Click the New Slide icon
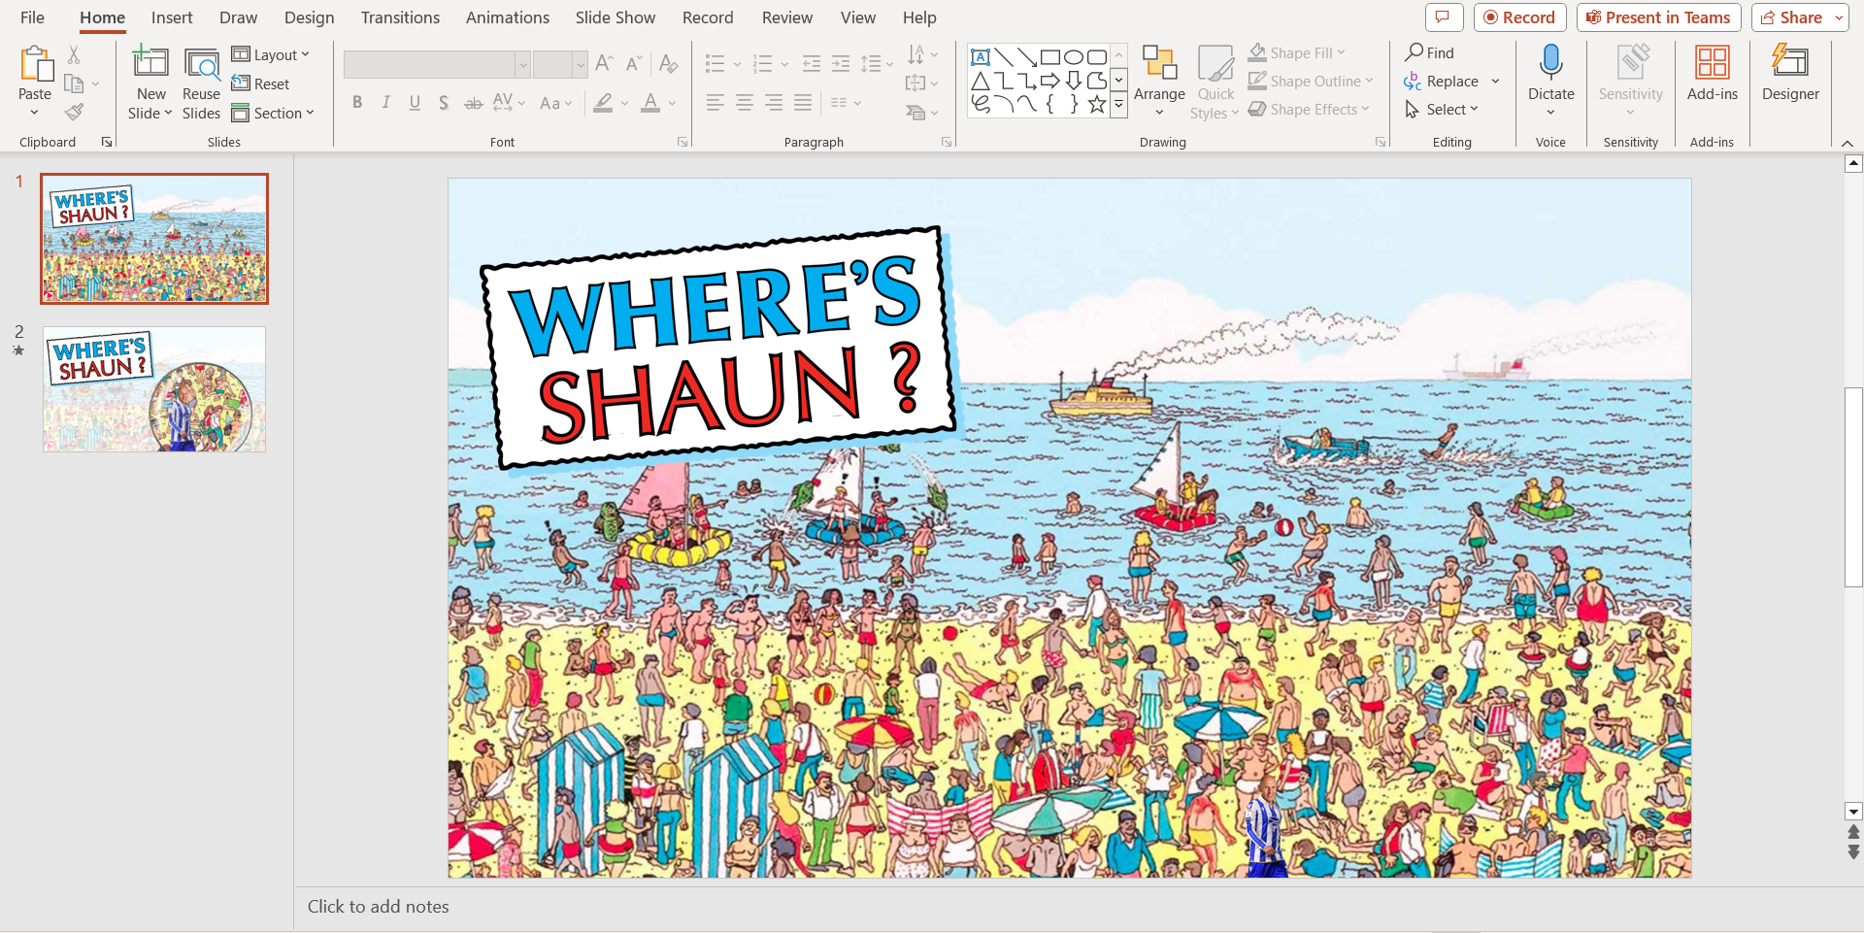 coord(150,64)
